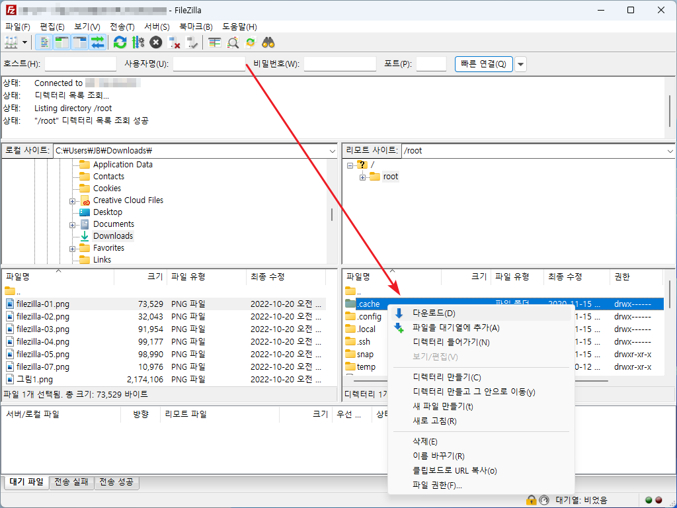The width and height of the screenshot is (677, 508).
Task: Cancel current operation icon
Action: (156, 42)
